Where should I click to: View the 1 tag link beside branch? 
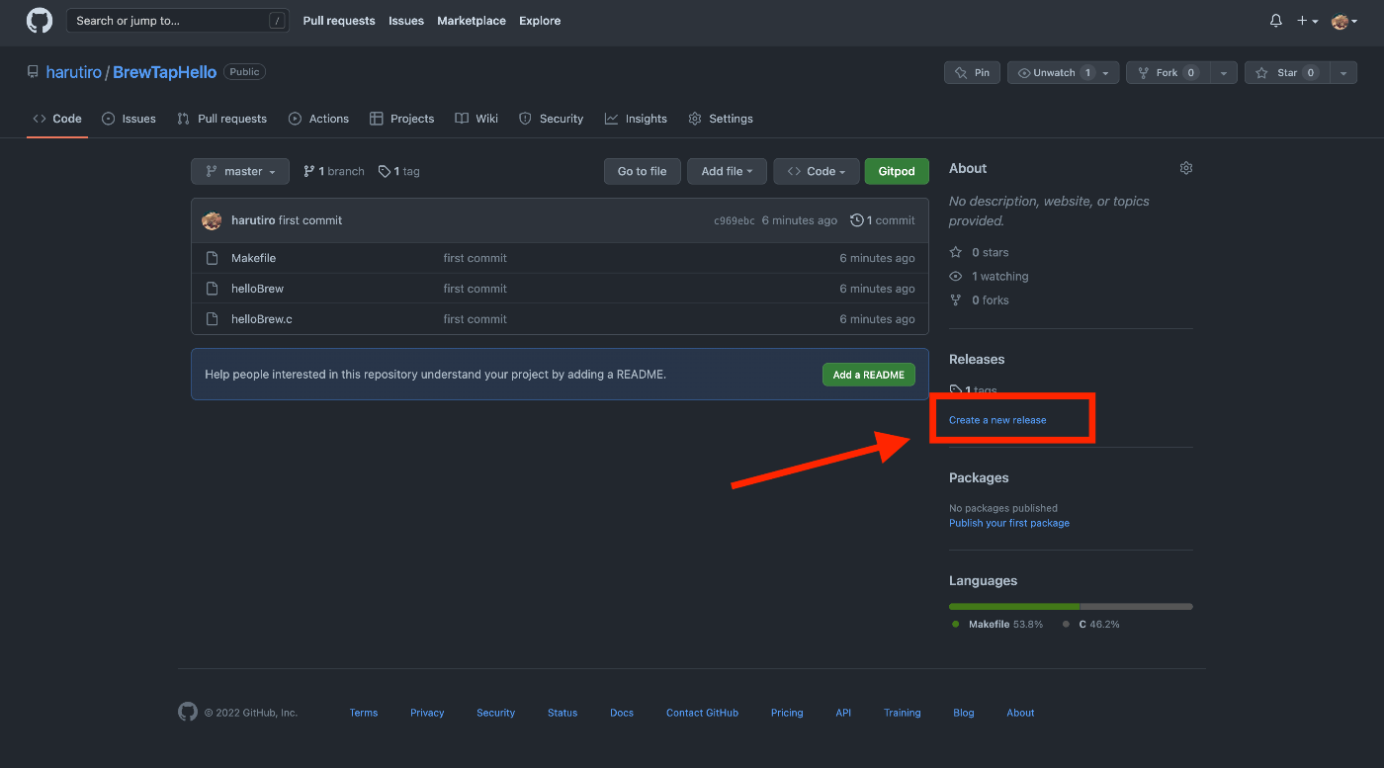(399, 171)
